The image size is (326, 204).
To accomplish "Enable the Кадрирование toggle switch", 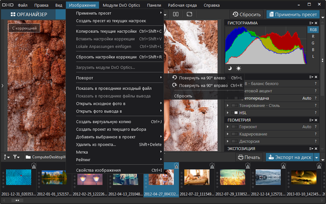I will [x=235, y=134].
